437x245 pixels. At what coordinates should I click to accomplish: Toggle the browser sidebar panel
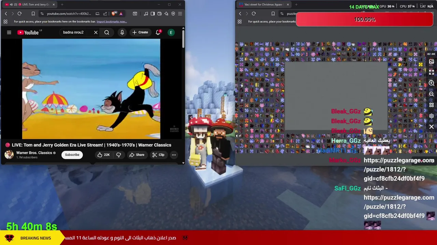tap(153, 14)
